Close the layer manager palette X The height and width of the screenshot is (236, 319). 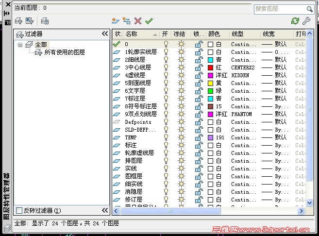pyautogui.click(x=8, y=4)
